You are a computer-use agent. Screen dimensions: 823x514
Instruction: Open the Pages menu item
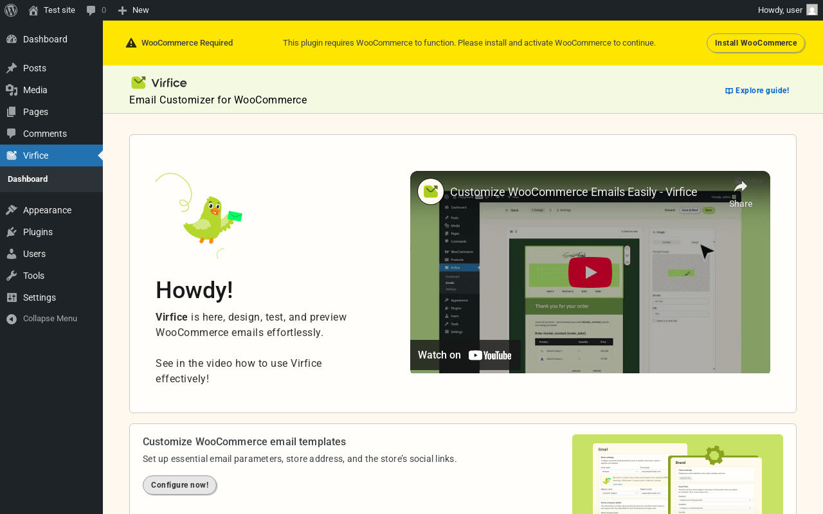click(x=35, y=112)
